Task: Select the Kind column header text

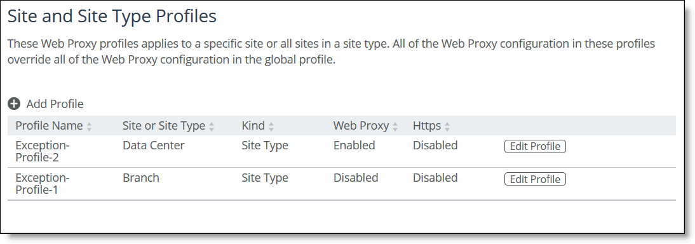Action: point(253,126)
